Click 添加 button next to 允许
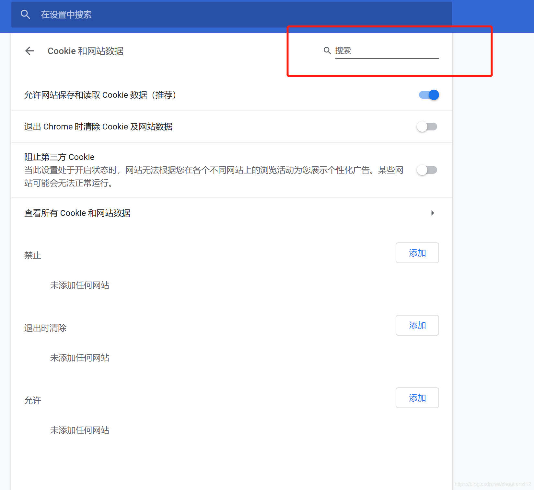The width and height of the screenshot is (534, 490). [417, 398]
